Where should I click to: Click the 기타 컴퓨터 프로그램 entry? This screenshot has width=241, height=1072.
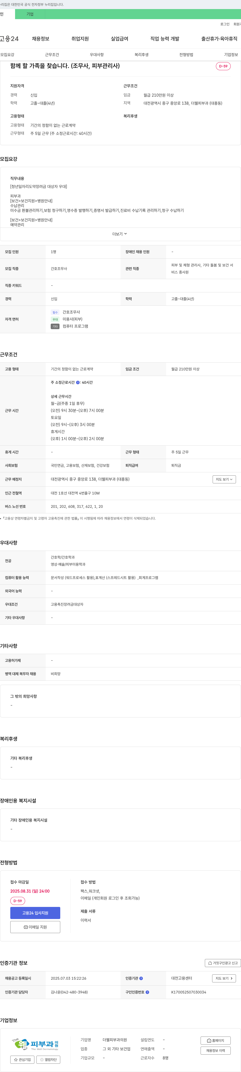click(x=69, y=326)
